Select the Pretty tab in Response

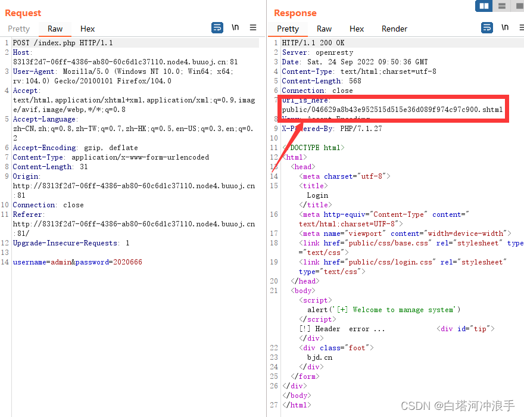(x=288, y=29)
